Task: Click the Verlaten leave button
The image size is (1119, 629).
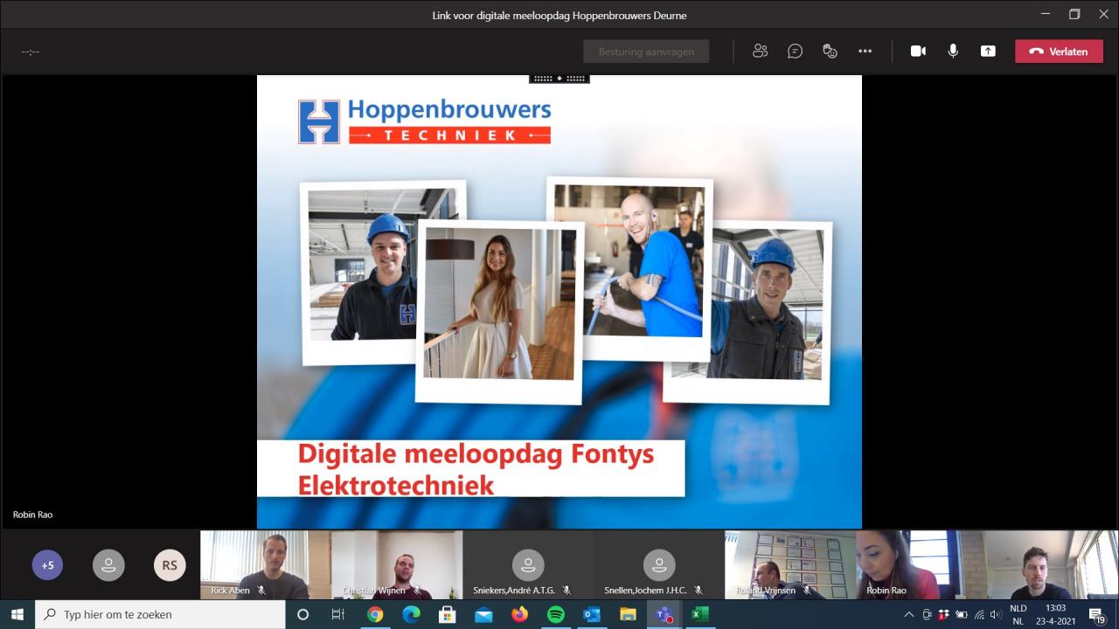Action: [x=1059, y=52]
